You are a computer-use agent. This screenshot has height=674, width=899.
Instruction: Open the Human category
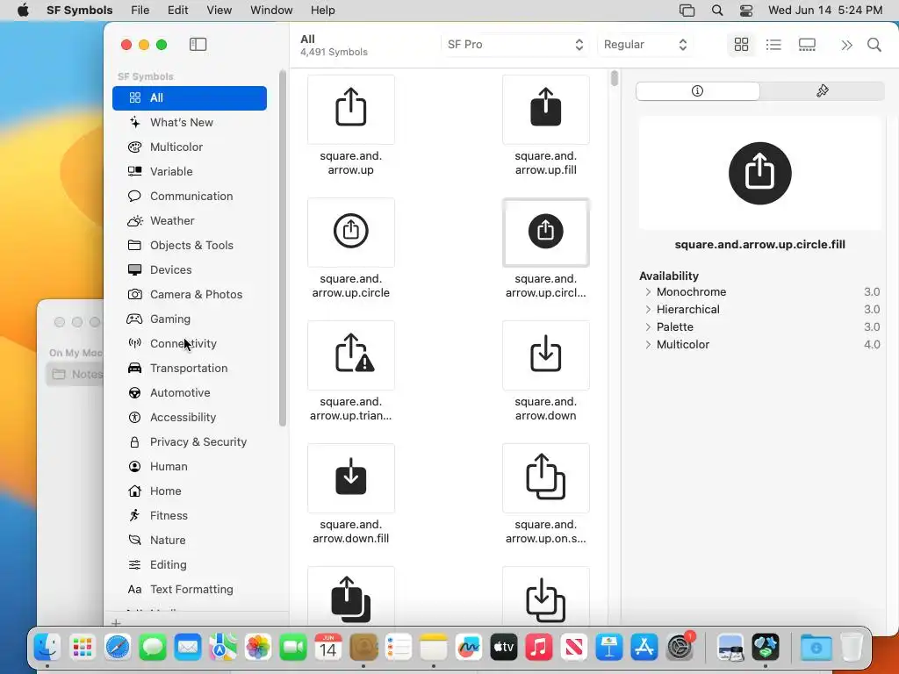tap(190, 467)
